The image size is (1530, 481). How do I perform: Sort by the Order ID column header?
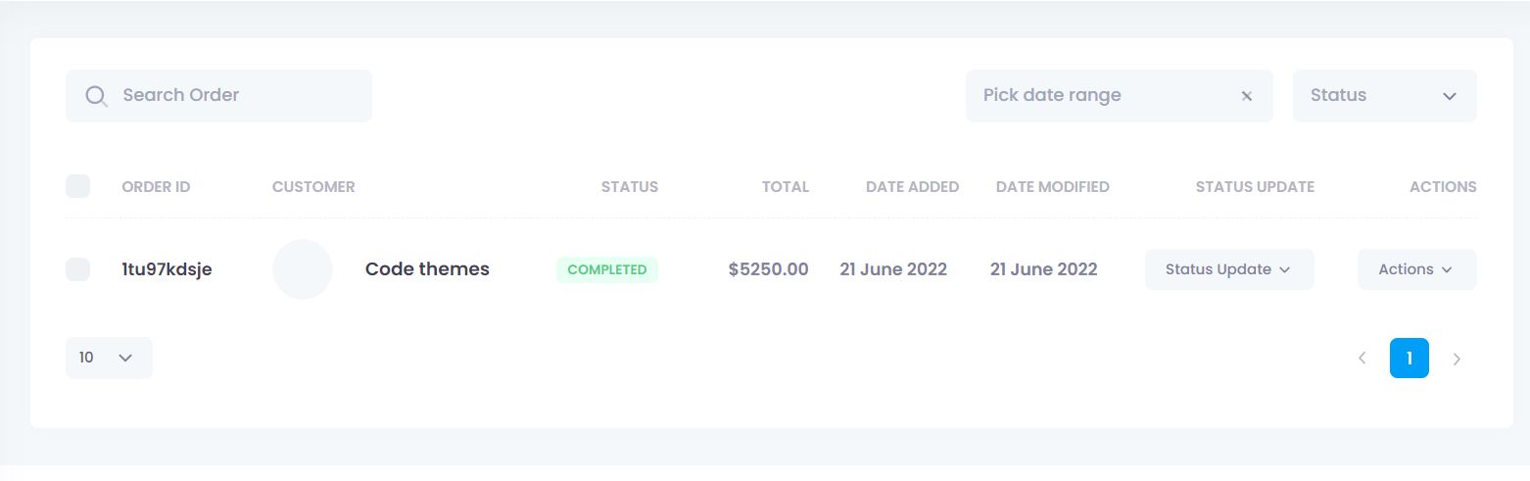156,187
